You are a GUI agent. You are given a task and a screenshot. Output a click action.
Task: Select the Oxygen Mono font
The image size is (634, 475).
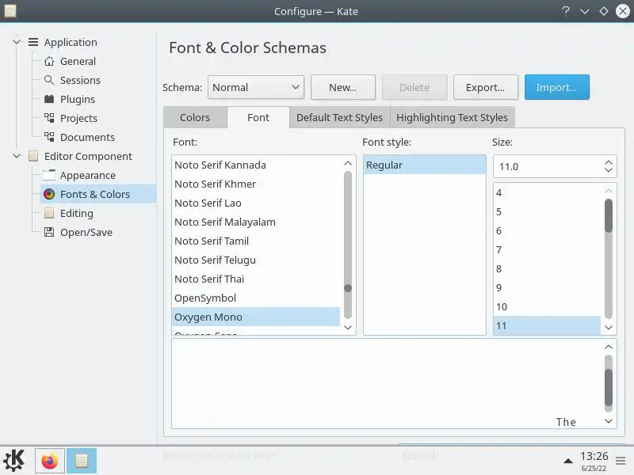pyautogui.click(x=255, y=317)
